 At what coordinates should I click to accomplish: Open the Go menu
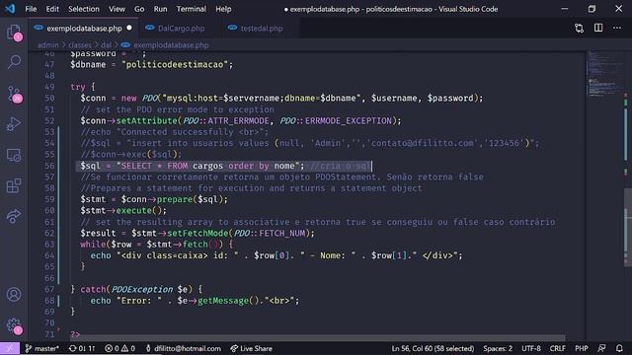139,9
